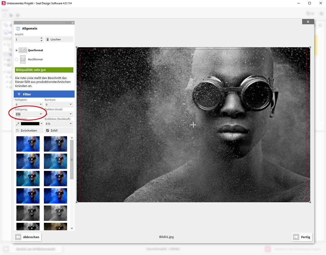This screenshot has width=326, height=255.
Task: Select the first filter preset thumbnail
Action: pyautogui.click(x=28, y=144)
